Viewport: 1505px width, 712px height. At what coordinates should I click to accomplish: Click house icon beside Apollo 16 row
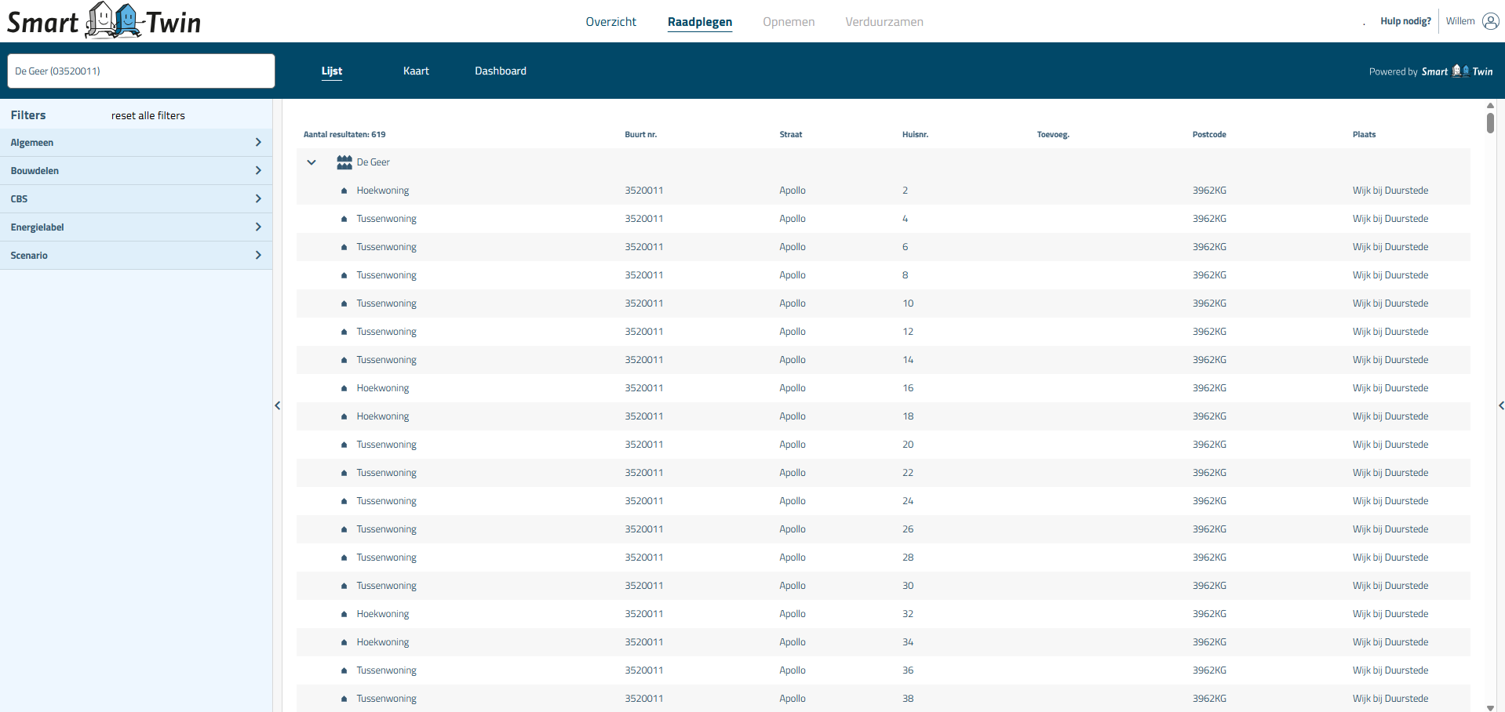coord(344,388)
